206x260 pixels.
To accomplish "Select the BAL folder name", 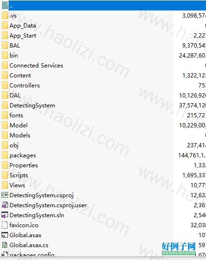I will (15, 46).
